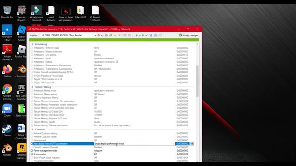This screenshot has width=296, height=166.
Task: Open VE Project file on desktop
Action: click(x=95, y=13)
